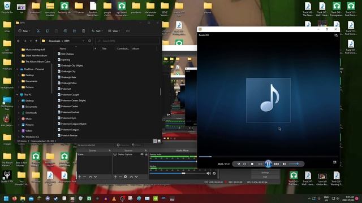Toggle Display Capture visibility eye in OBS
Image resolution: width=362 pixels, height=203 pixels.
click(x=142, y=154)
